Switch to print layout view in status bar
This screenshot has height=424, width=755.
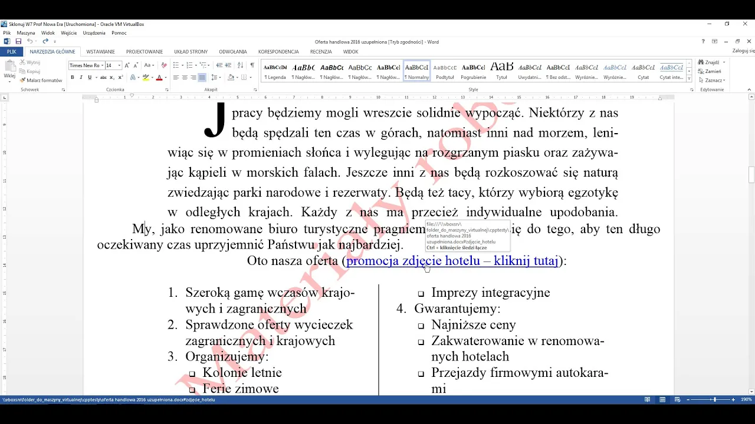pyautogui.click(x=662, y=399)
